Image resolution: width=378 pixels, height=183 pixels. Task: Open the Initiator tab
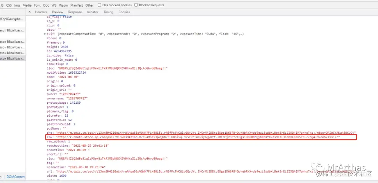pos(93,12)
